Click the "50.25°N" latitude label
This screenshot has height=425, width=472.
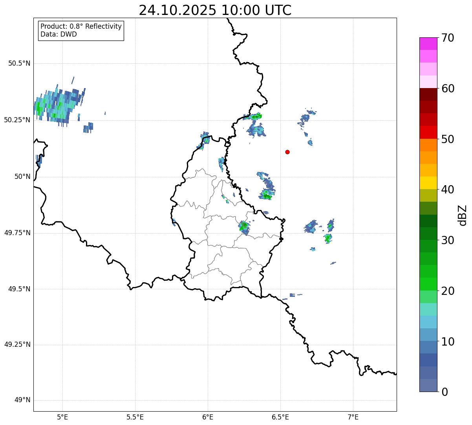pyautogui.click(x=17, y=120)
